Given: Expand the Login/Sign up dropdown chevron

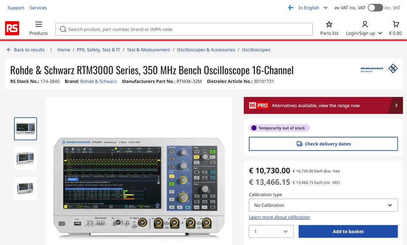Looking at the screenshot, I should click(x=380, y=33).
